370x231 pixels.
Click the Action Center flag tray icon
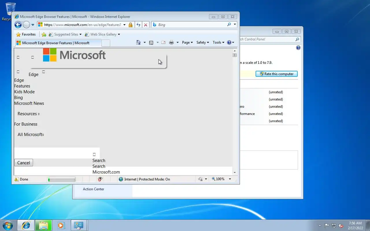(327, 226)
